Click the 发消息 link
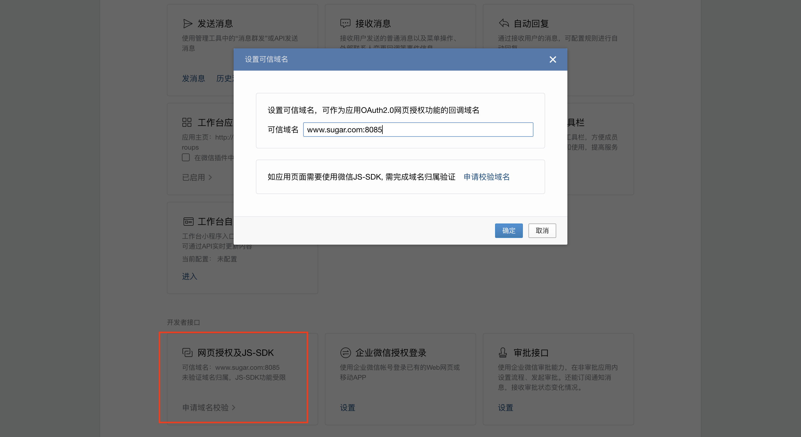This screenshot has width=801, height=437. pos(193,78)
